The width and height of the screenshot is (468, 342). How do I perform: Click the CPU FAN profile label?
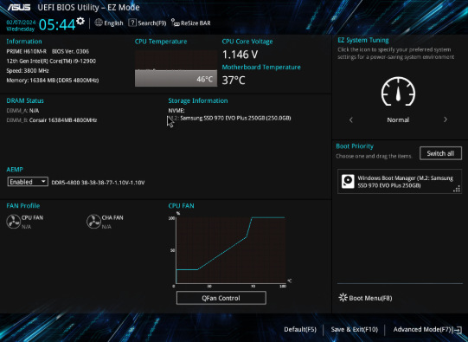(x=32, y=217)
